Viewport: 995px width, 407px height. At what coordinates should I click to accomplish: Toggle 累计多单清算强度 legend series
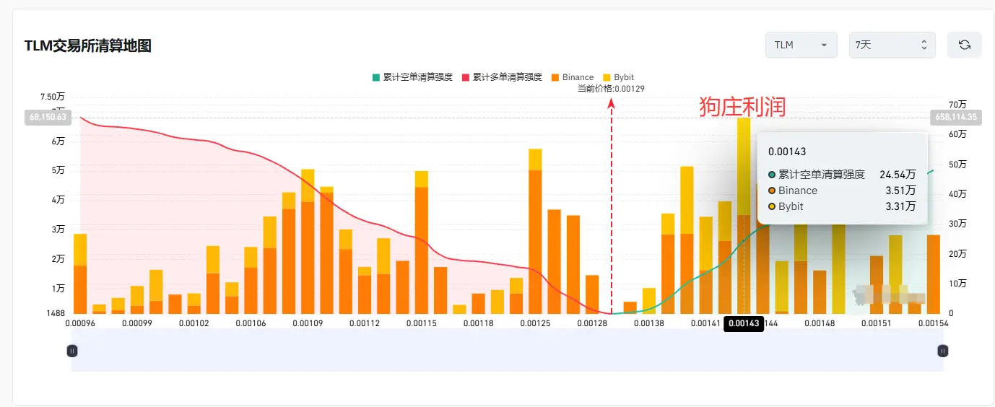pyautogui.click(x=501, y=77)
